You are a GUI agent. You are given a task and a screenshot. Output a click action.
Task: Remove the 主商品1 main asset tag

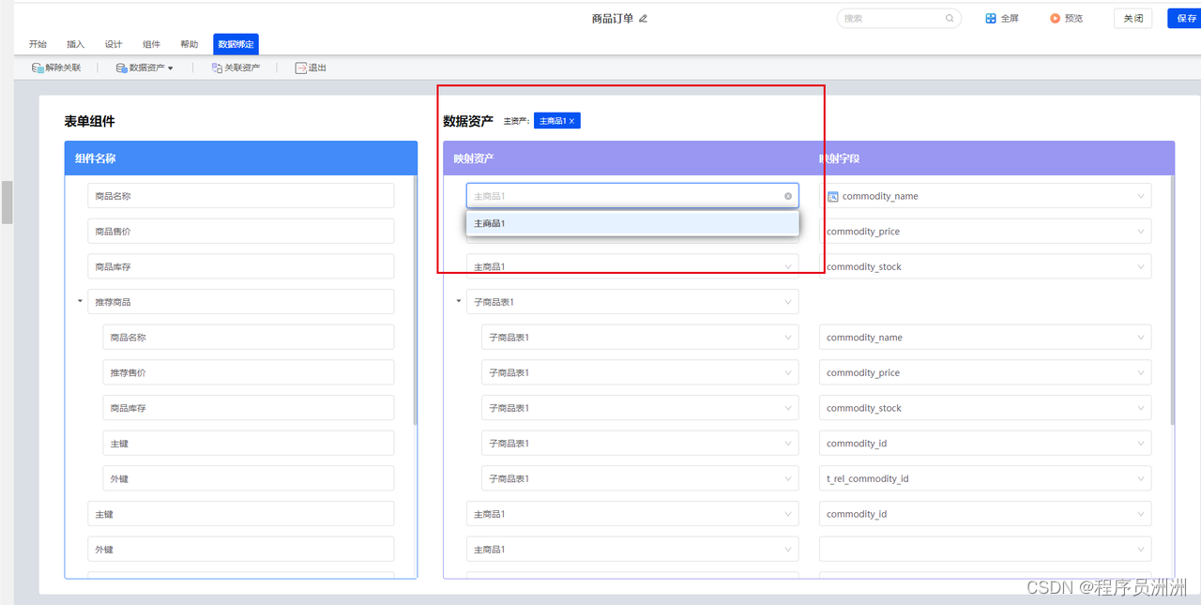click(572, 121)
